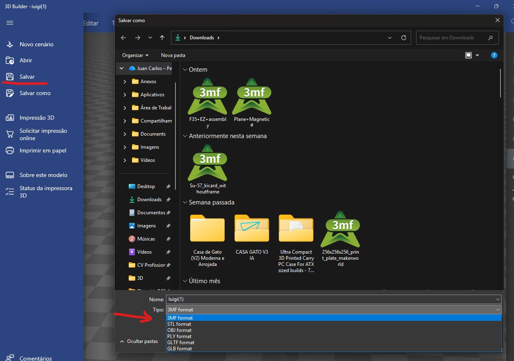This screenshot has height=361, width=514.
Task: Choose OBJ format from the list
Action: click(334, 330)
